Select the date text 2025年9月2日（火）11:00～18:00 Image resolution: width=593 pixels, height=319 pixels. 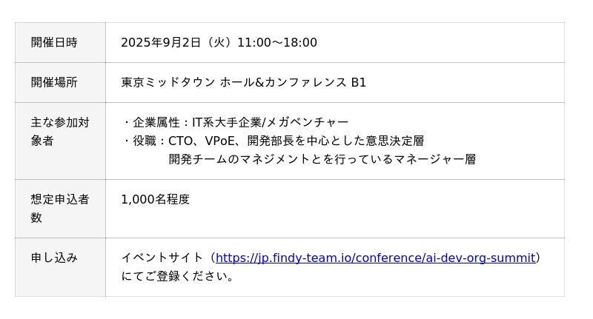pyautogui.click(x=219, y=42)
